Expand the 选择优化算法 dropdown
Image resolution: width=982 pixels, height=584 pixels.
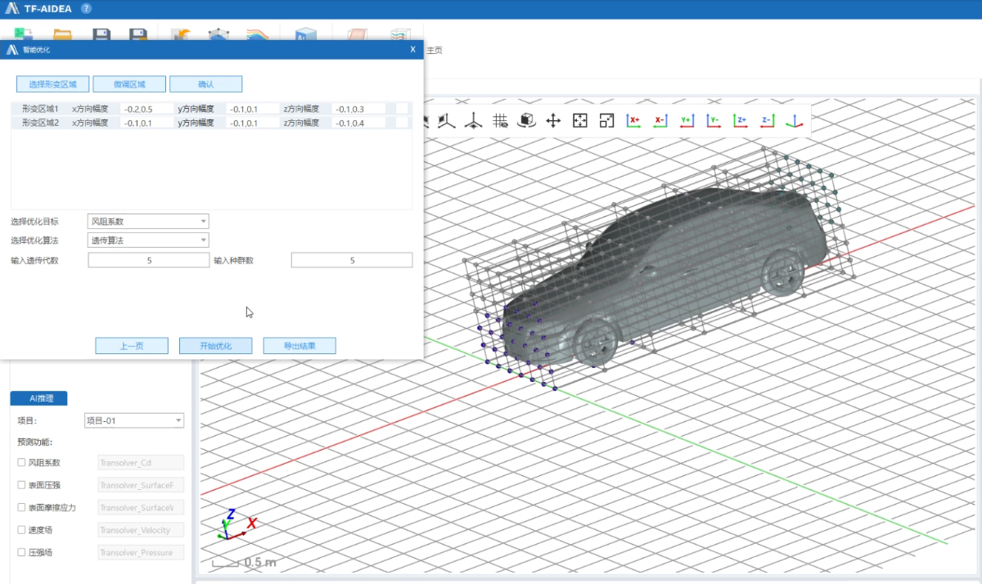pyautogui.click(x=148, y=240)
